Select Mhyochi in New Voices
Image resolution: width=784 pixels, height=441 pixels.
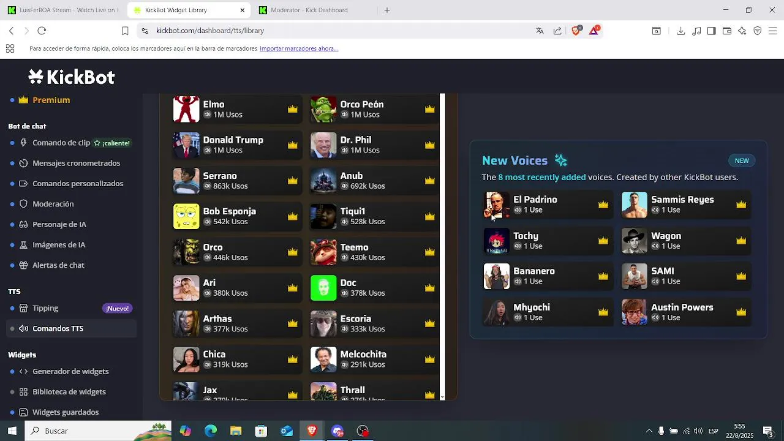[x=548, y=312]
